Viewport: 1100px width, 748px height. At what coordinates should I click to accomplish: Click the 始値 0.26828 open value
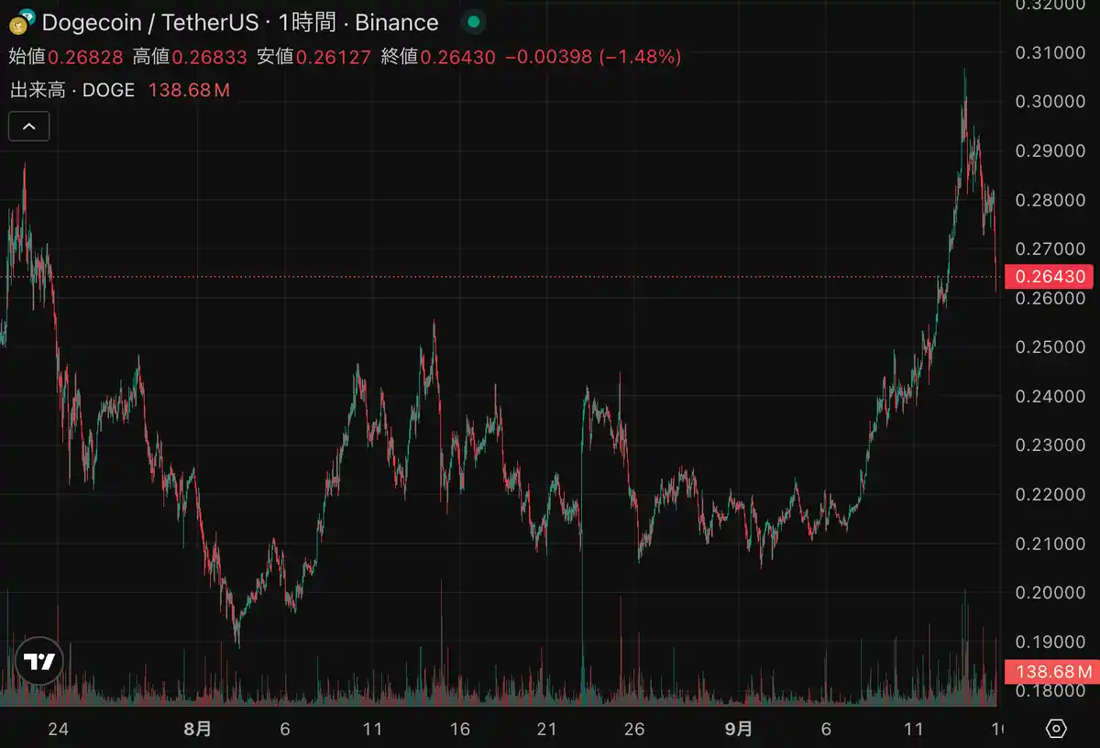(66, 57)
